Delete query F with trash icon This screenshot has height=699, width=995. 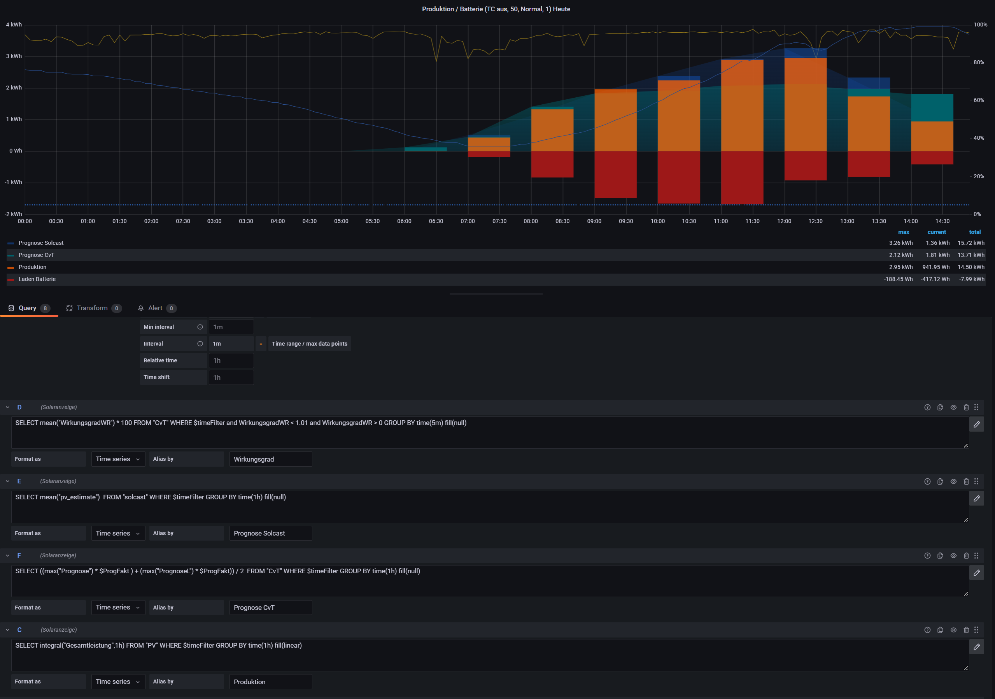966,555
